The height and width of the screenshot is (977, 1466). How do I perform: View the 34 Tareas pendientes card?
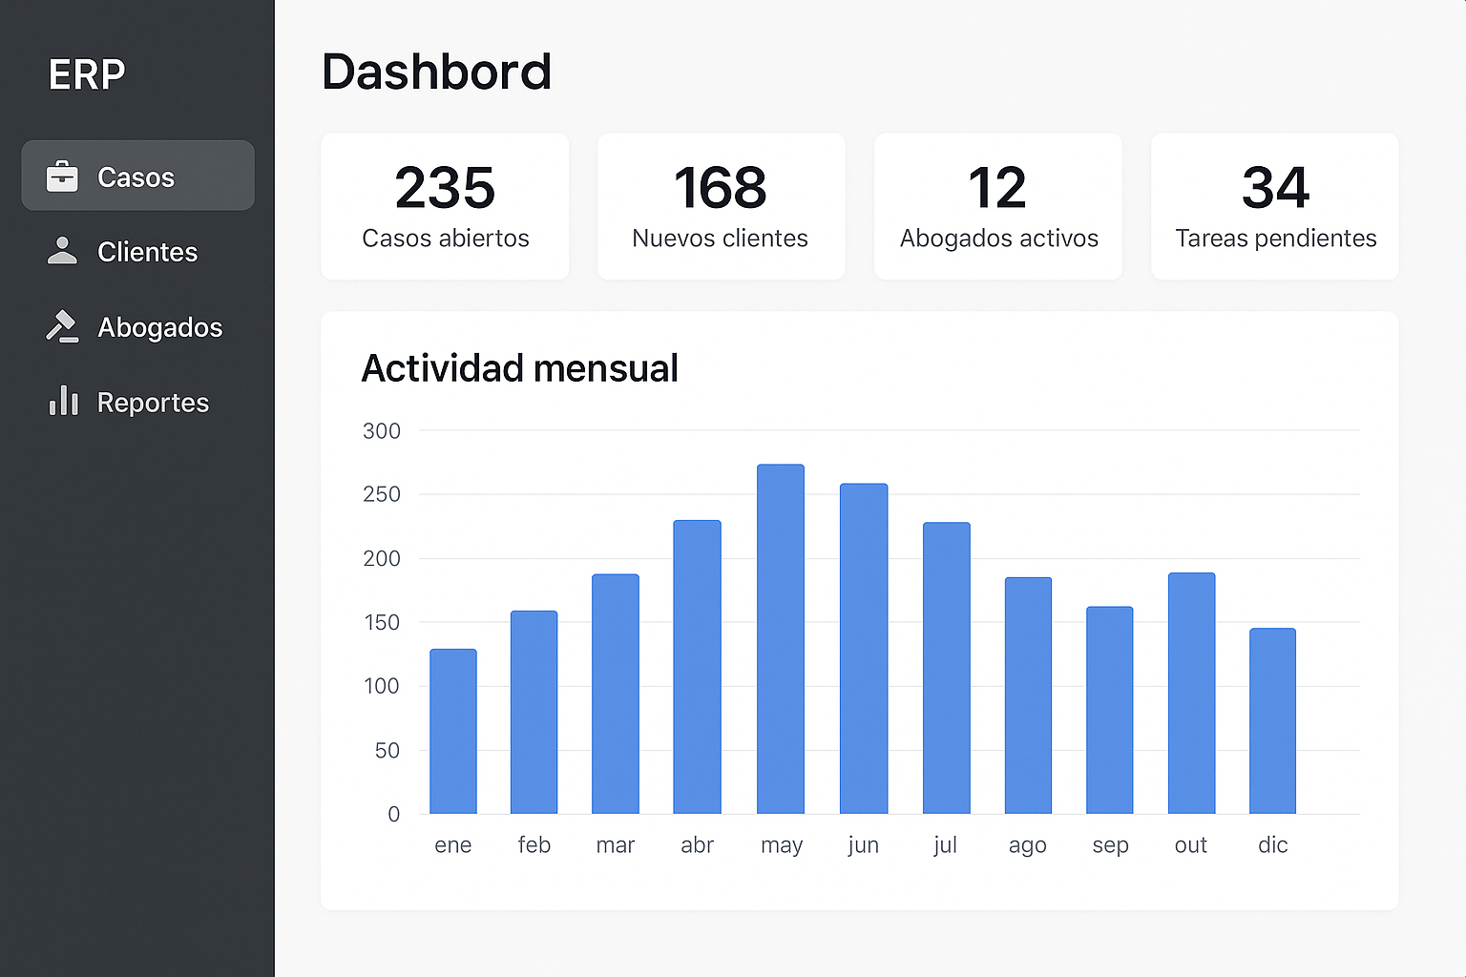pyautogui.click(x=1275, y=206)
